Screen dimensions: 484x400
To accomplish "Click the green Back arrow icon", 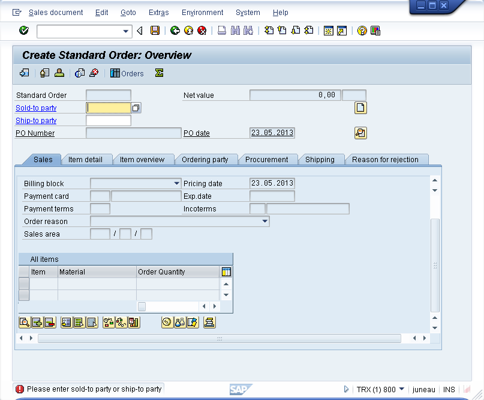I will point(175,30).
